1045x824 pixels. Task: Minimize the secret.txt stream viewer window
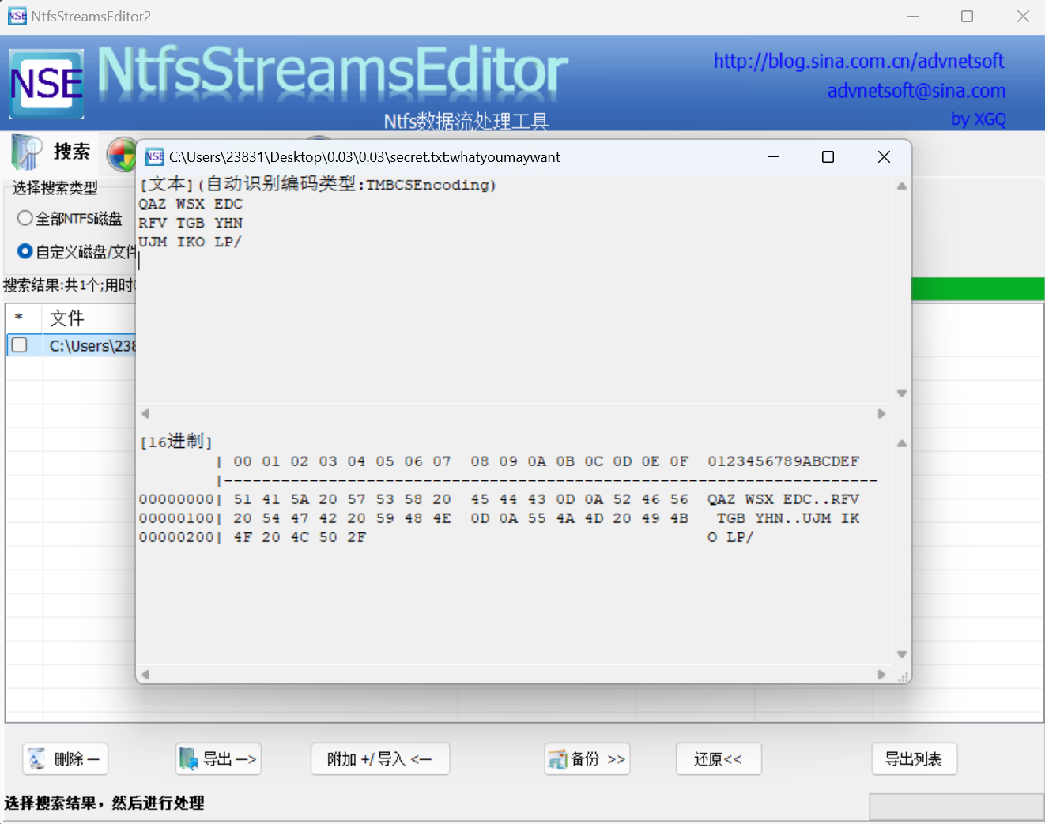pos(773,157)
